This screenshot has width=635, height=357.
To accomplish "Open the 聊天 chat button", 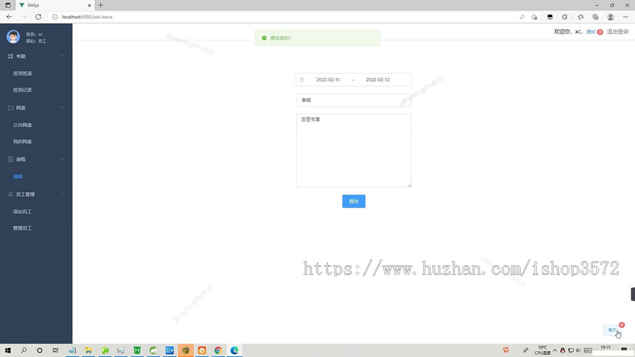I will 612,330.
